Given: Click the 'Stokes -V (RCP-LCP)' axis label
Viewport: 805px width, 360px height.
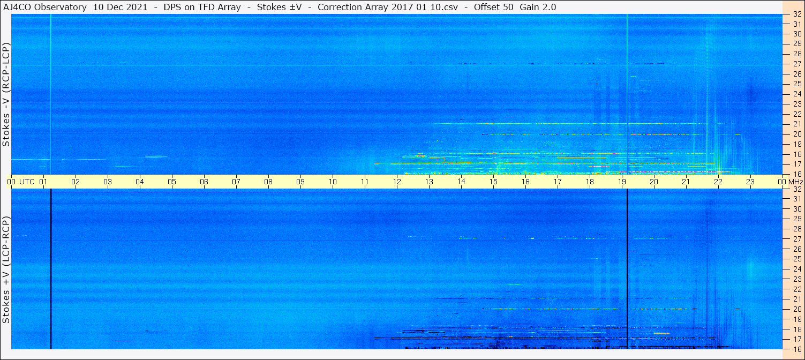Looking at the screenshot, I should (6, 95).
